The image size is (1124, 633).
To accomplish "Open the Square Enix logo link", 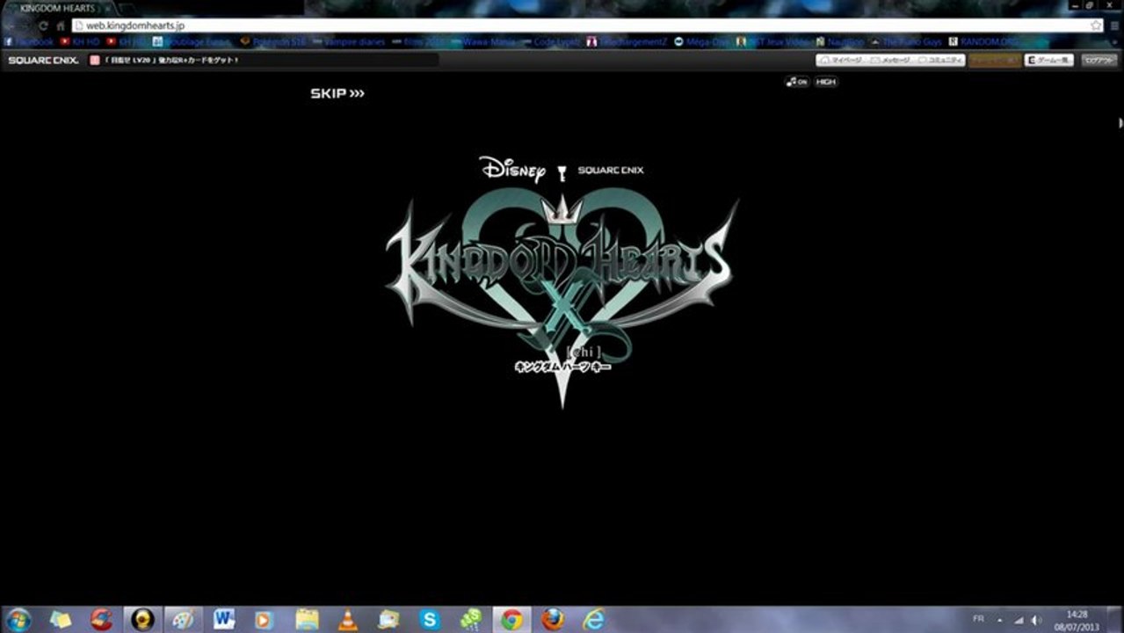I will [x=43, y=61].
